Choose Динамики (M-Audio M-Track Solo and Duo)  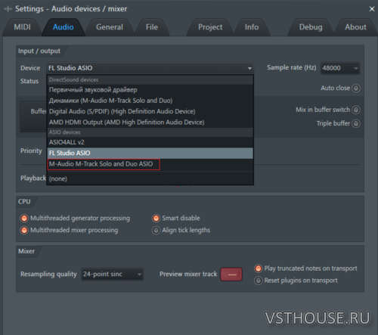[150, 101]
